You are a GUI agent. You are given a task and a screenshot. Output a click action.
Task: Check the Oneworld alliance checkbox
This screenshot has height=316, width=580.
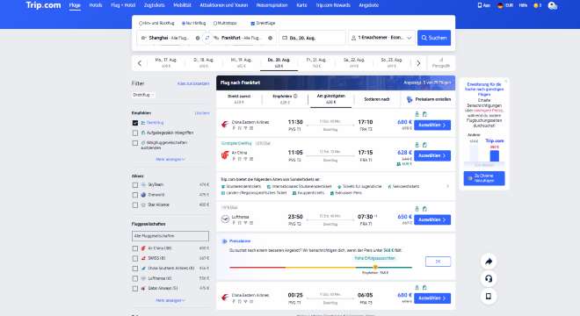tap(135, 195)
